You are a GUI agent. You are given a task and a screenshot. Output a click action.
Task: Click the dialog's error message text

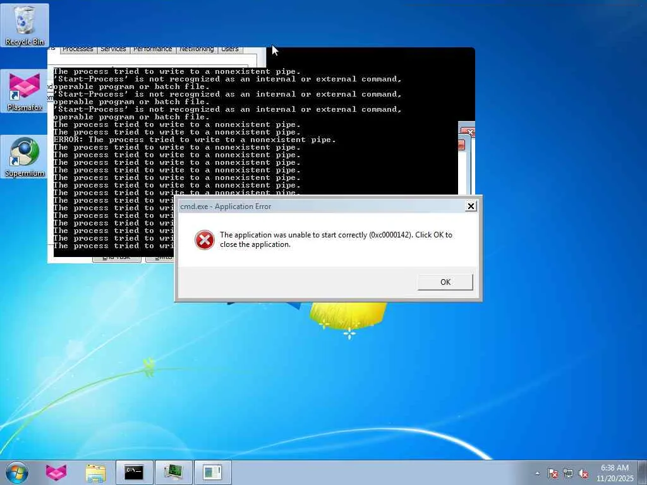point(336,239)
